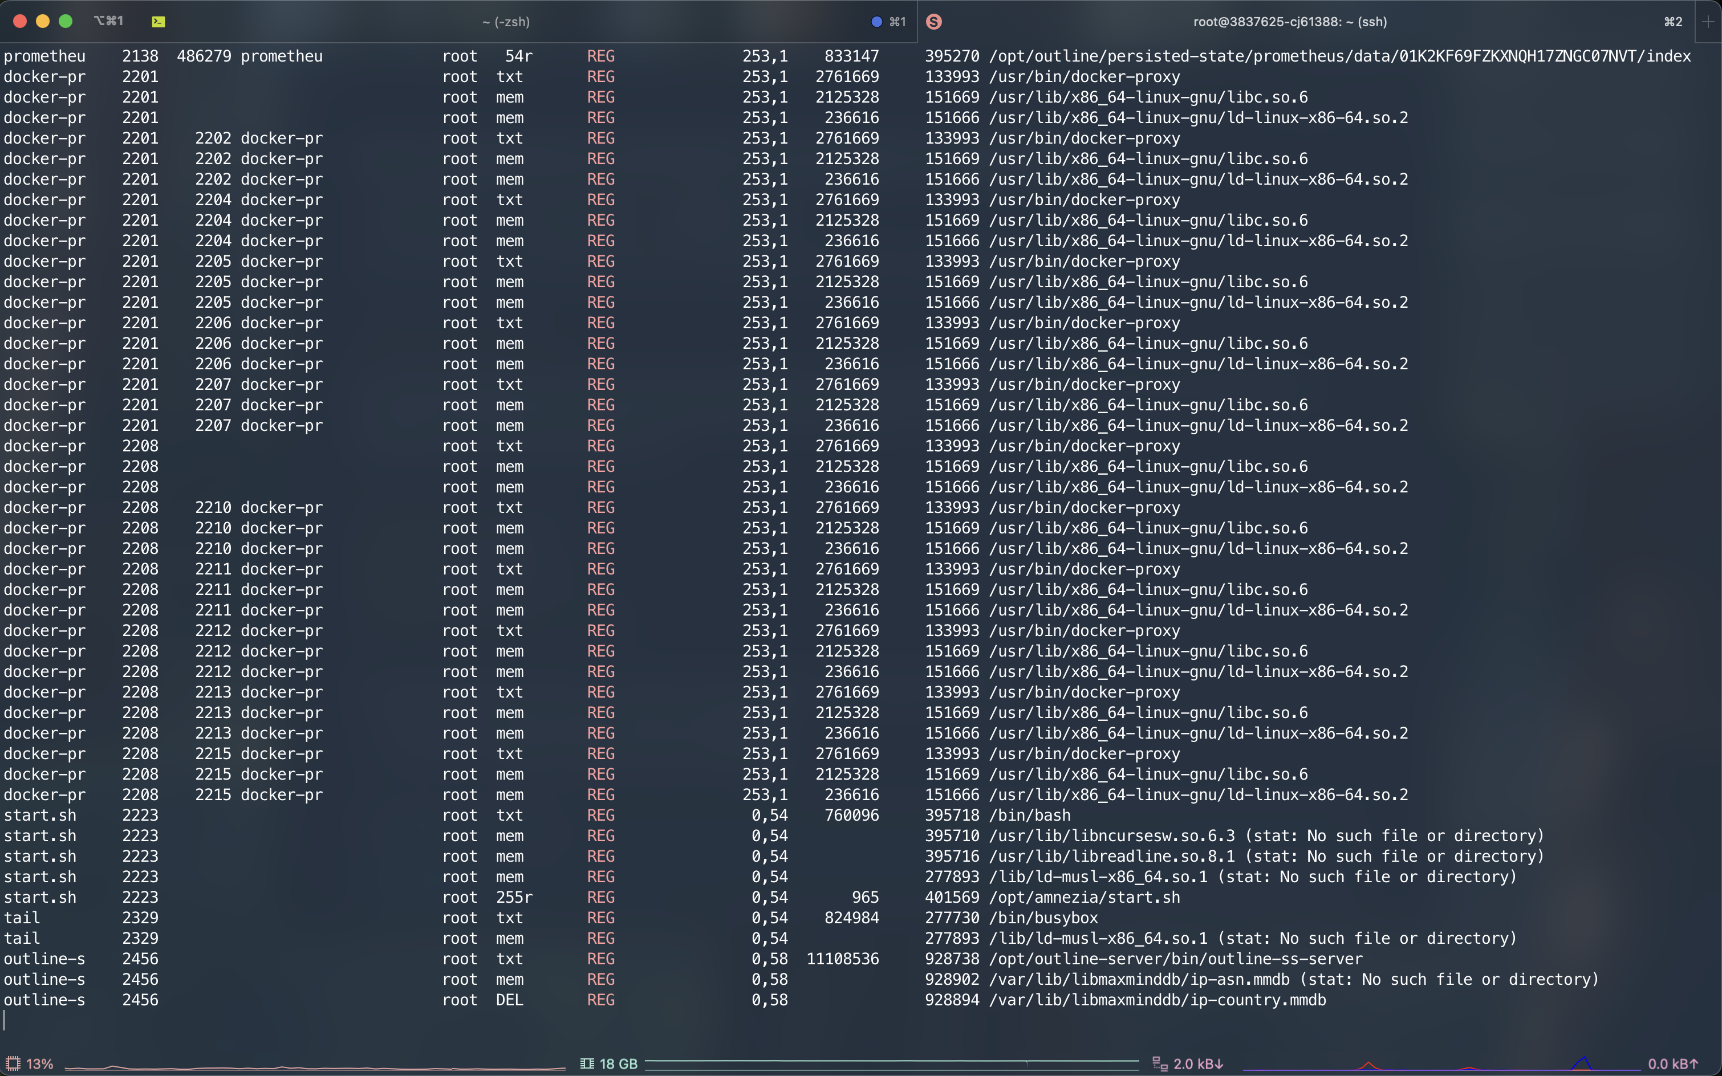Click the 0.0 kB↑ upload value

[x=1673, y=1063]
